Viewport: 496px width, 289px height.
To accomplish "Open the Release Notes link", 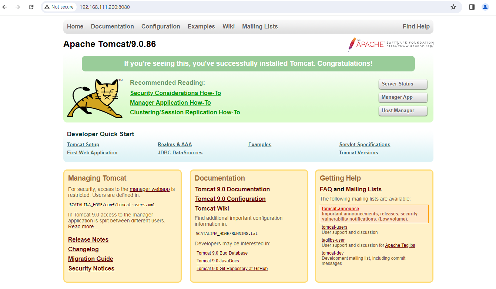I will coord(88,240).
